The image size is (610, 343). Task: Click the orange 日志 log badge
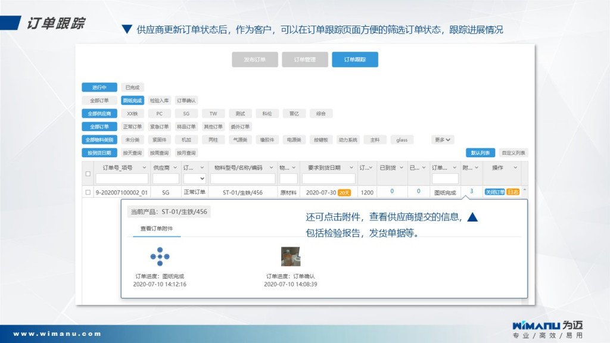coord(512,192)
